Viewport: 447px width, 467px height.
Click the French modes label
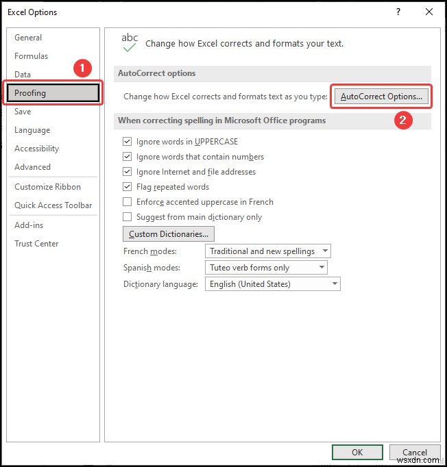click(x=150, y=251)
